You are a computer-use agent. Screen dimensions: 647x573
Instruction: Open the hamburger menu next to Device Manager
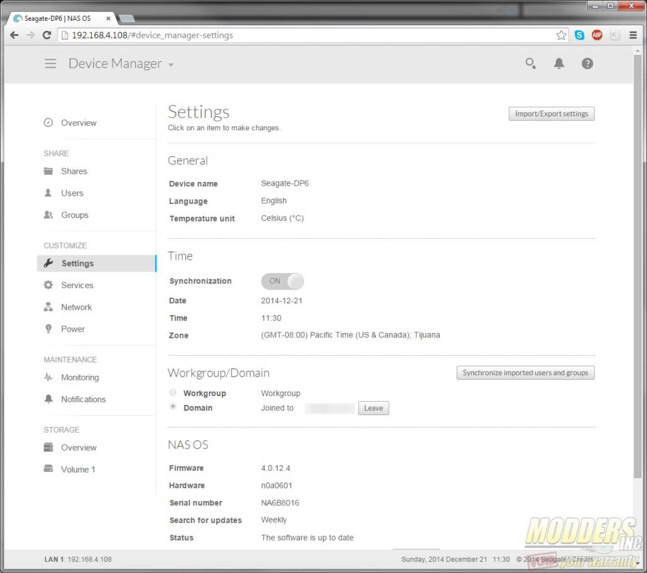coord(51,63)
